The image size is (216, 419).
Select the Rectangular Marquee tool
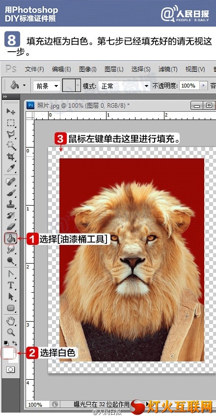click(x=11, y=122)
